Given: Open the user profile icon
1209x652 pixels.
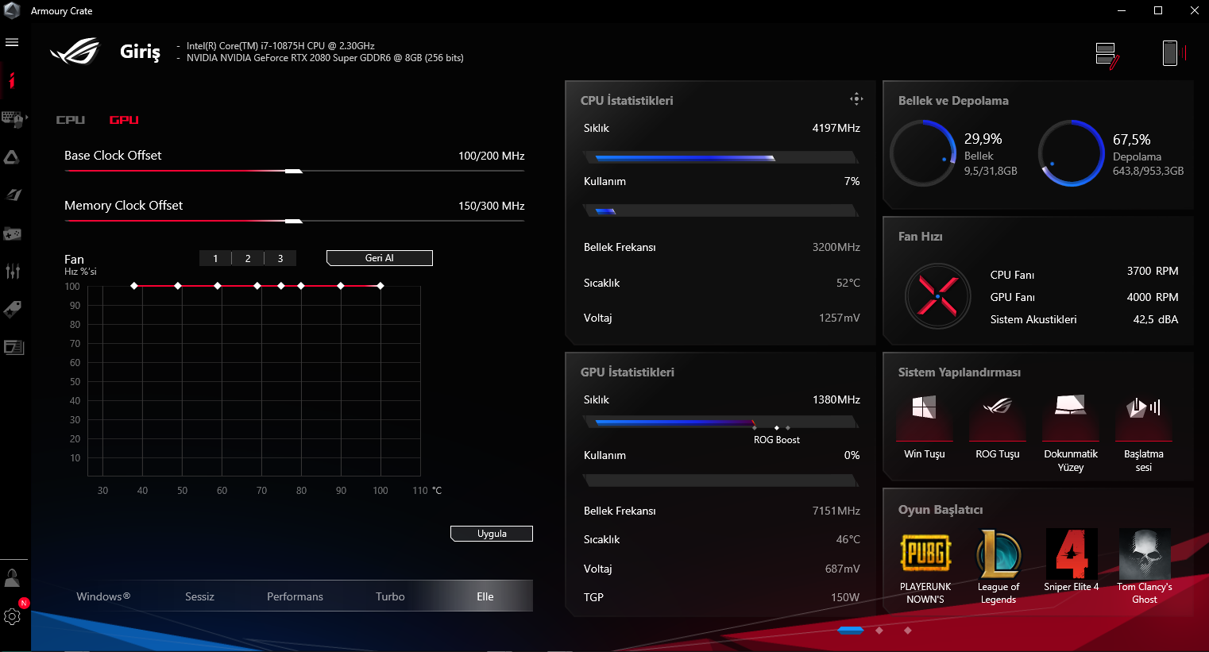Looking at the screenshot, I should [12, 577].
